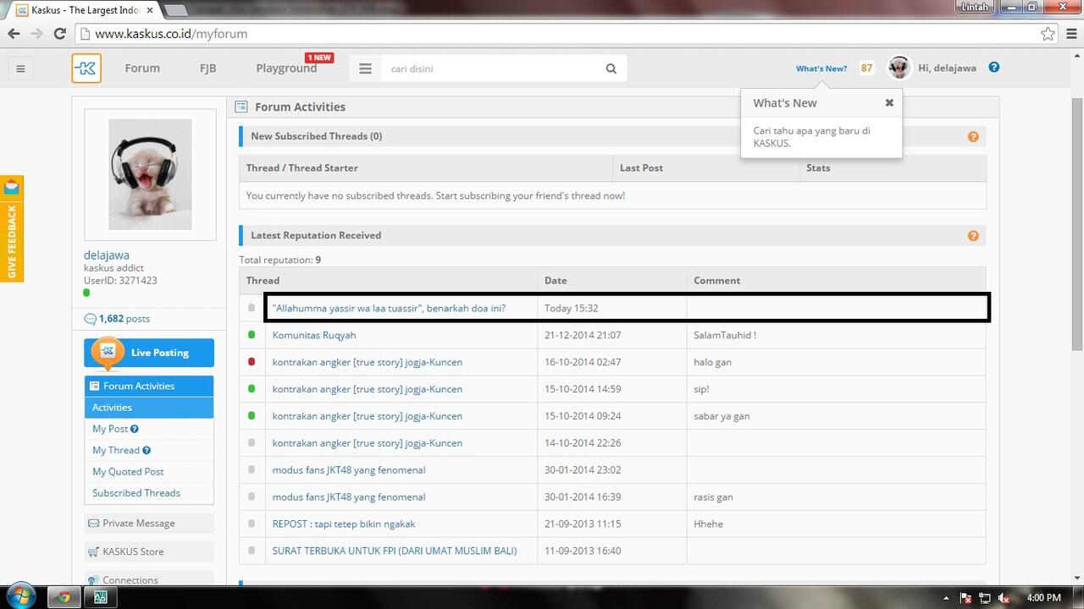Click the red reputation dot on kontrakan angker row
Screen dimensions: 1084x609
(252, 362)
